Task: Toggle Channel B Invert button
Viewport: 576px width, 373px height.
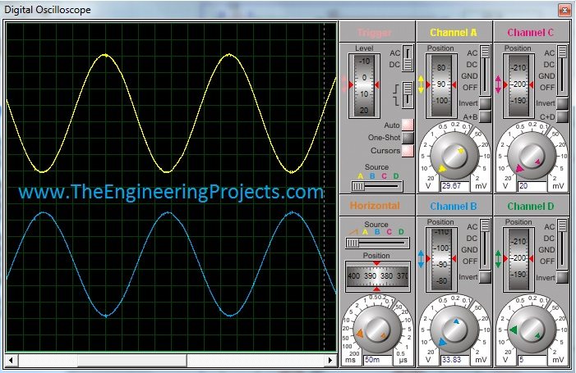Action: point(486,277)
